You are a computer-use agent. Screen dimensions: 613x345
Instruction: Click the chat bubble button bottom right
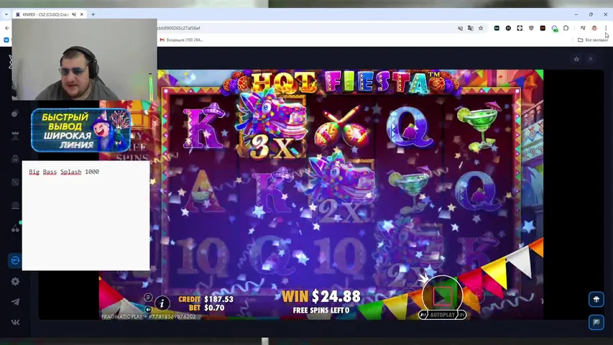(596, 322)
